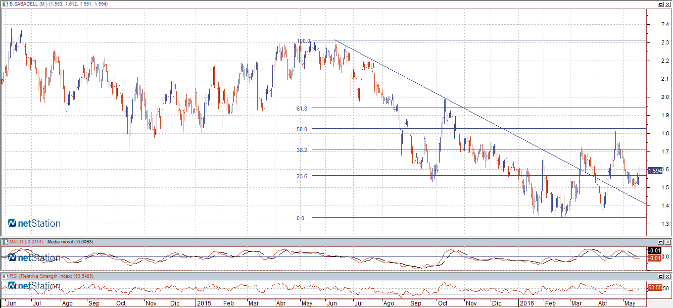Click the B.SABADELL chart panel icon
This screenshot has height=308, width=673.
(5, 4)
